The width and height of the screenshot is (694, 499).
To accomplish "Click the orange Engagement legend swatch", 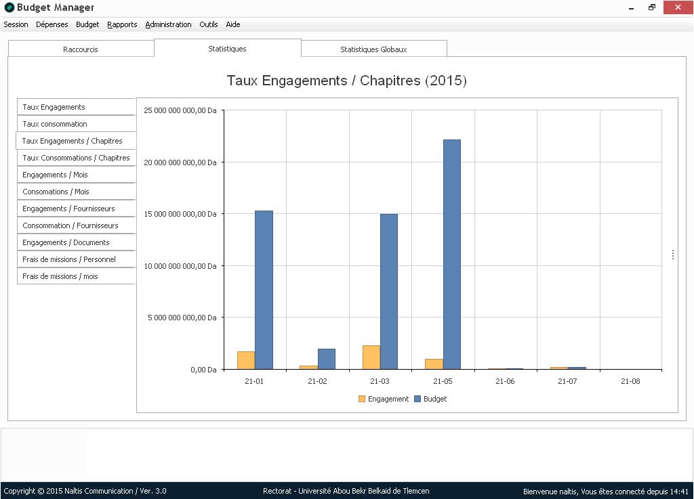I will point(361,399).
